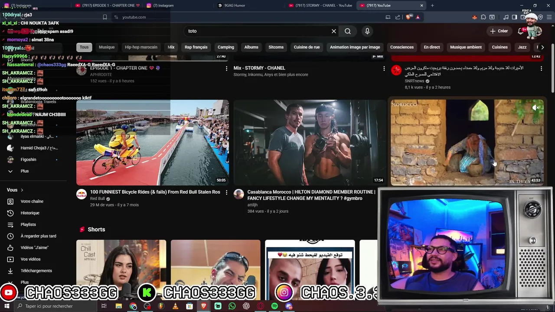Image resolution: width=555 pixels, height=312 pixels.
Task: Open the SNRTnews channel name
Action: 415,81
